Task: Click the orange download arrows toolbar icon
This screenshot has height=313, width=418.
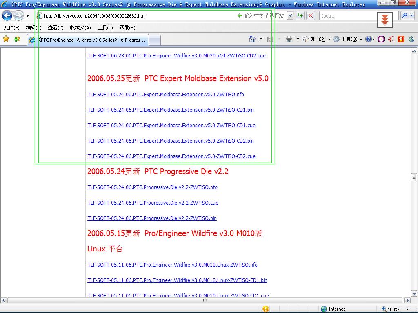Action: pos(401,39)
